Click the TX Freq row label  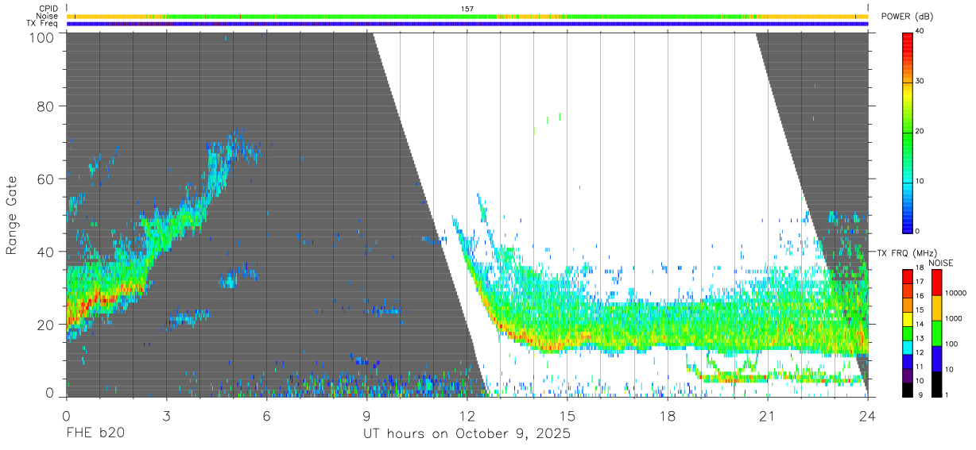click(43, 24)
